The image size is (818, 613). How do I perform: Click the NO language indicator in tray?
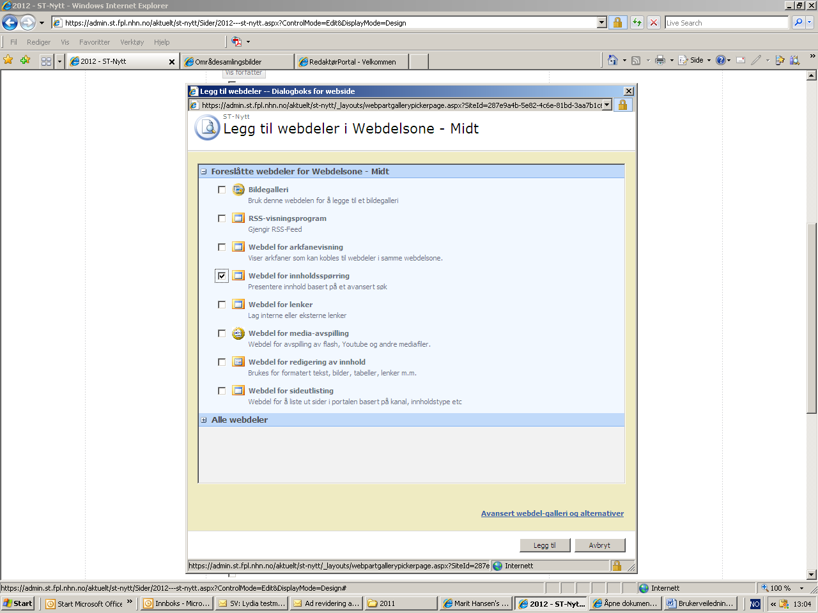(x=755, y=603)
